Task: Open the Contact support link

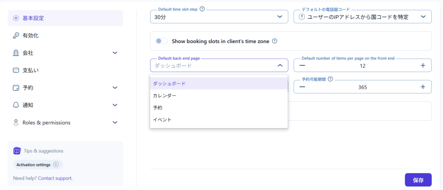Action: click(55, 178)
